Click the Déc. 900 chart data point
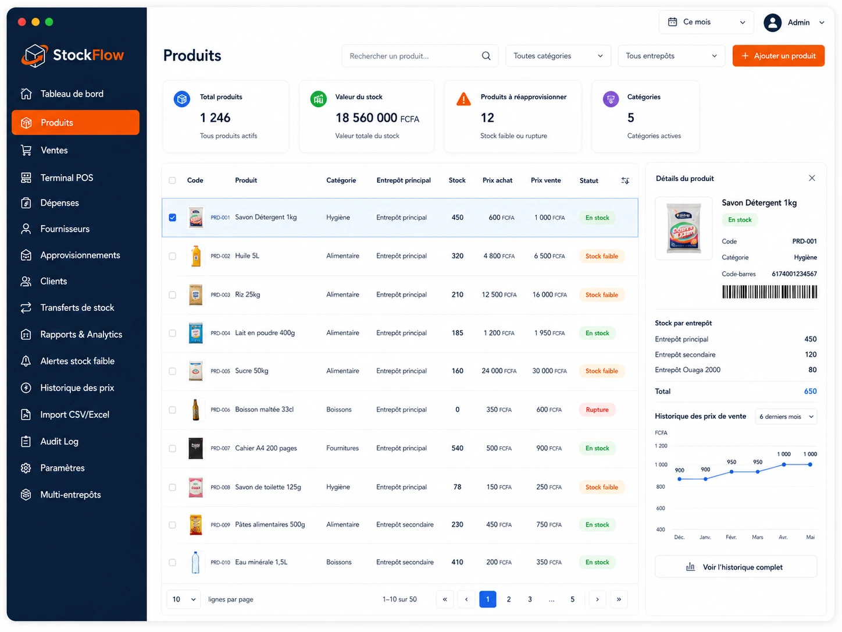 (x=679, y=479)
